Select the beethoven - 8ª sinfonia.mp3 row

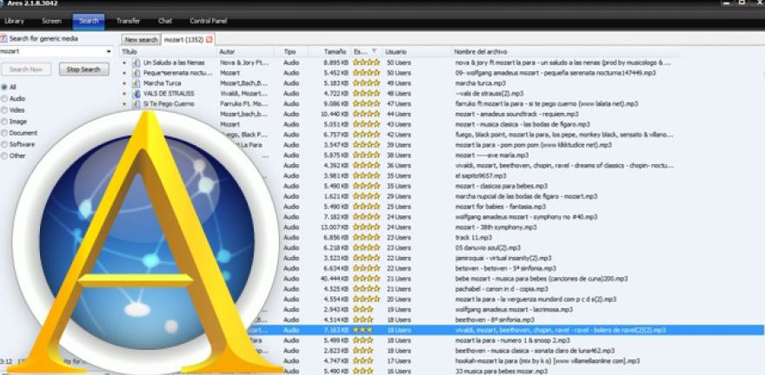click(495, 319)
